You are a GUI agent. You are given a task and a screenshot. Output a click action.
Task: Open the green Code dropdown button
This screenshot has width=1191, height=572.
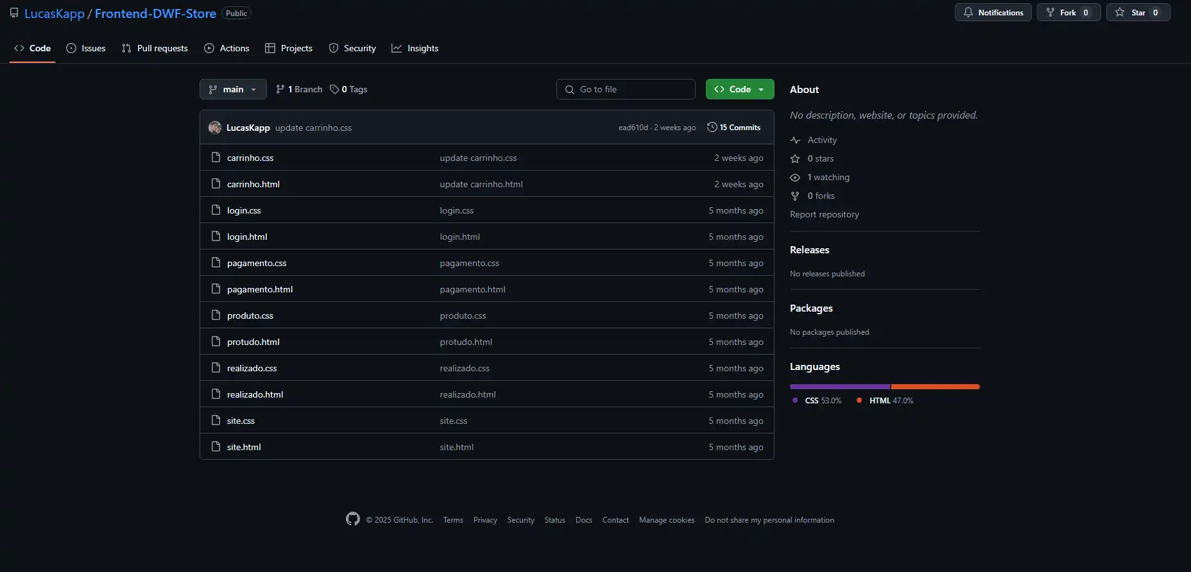[739, 89]
